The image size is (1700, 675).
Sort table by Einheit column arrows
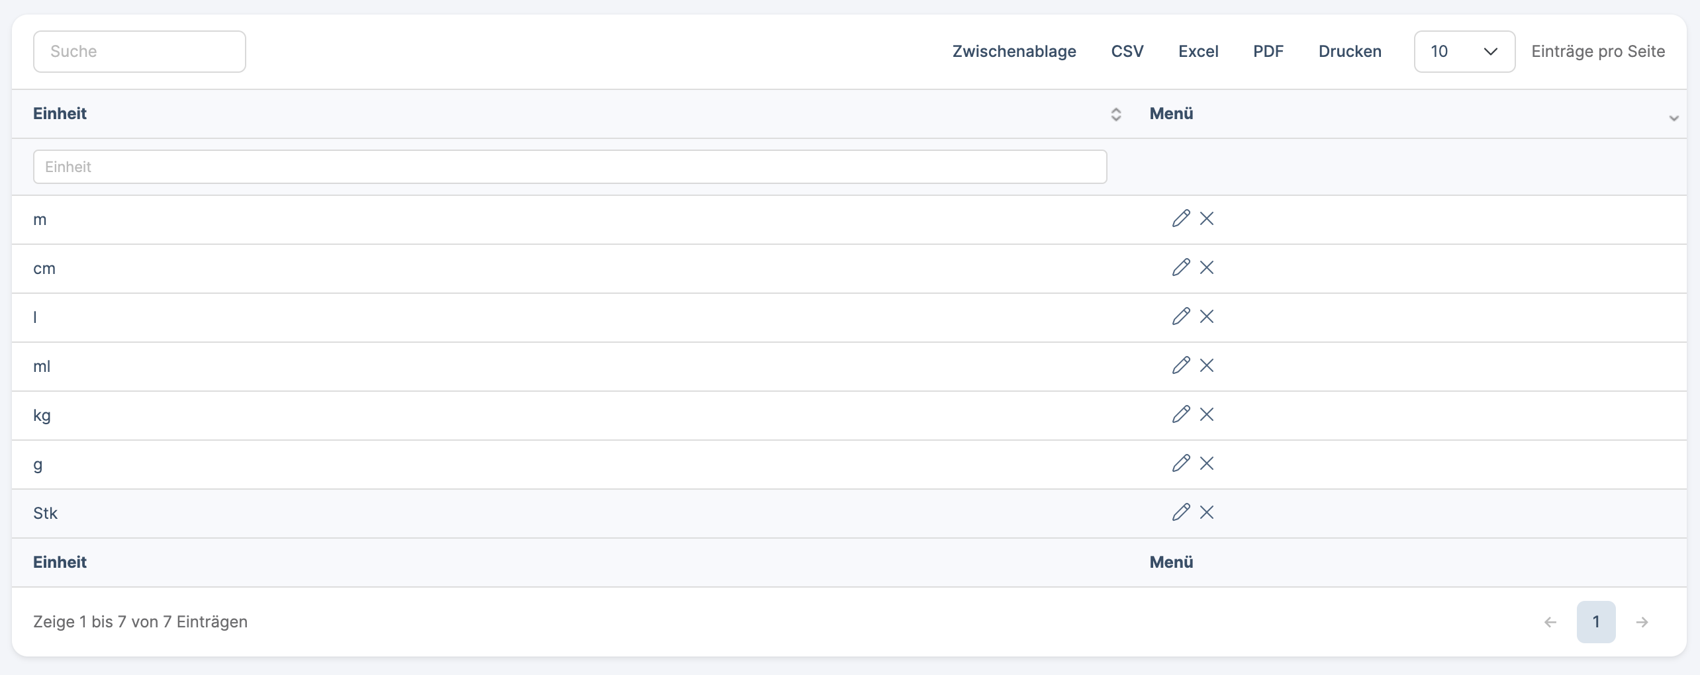click(1115, 114)
